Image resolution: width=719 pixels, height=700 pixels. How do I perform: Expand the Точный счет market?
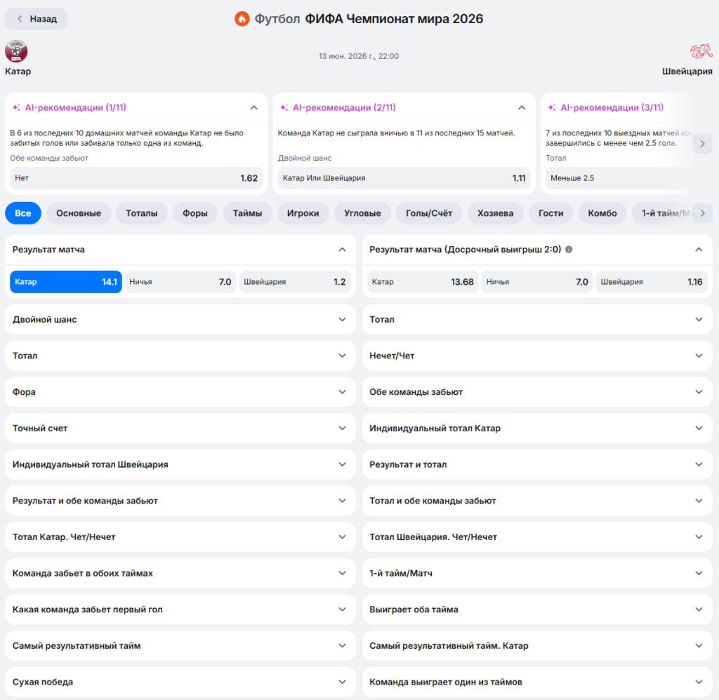(x=180, y=428)
